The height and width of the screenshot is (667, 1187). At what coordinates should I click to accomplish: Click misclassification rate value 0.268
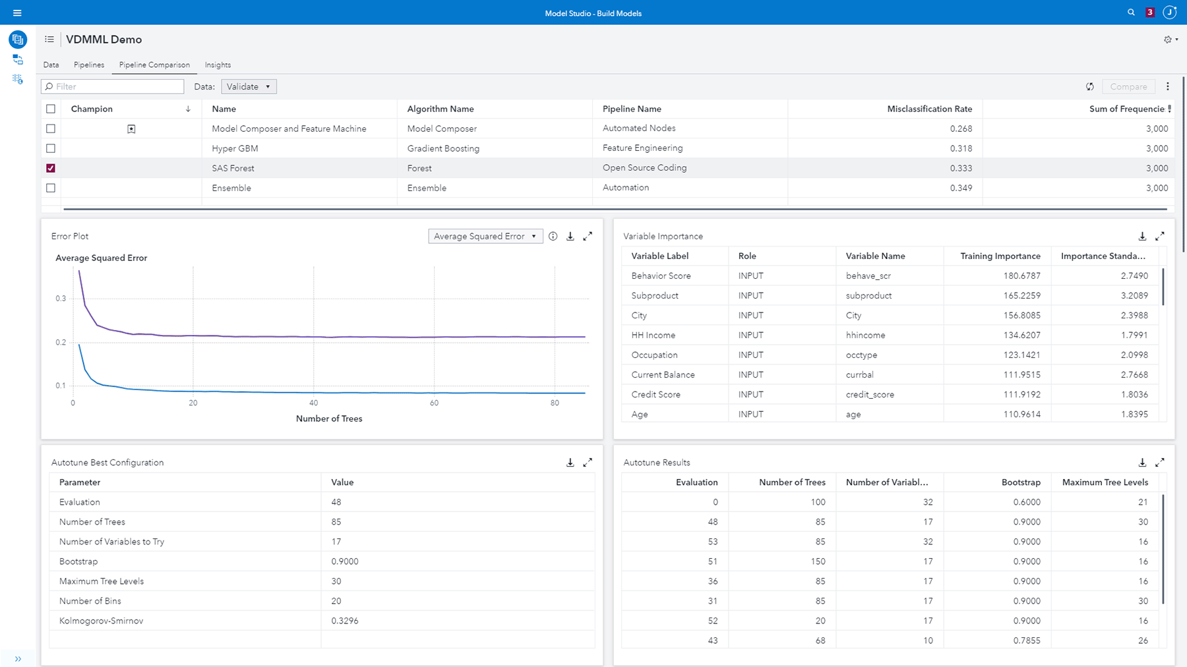pos(961,129)
